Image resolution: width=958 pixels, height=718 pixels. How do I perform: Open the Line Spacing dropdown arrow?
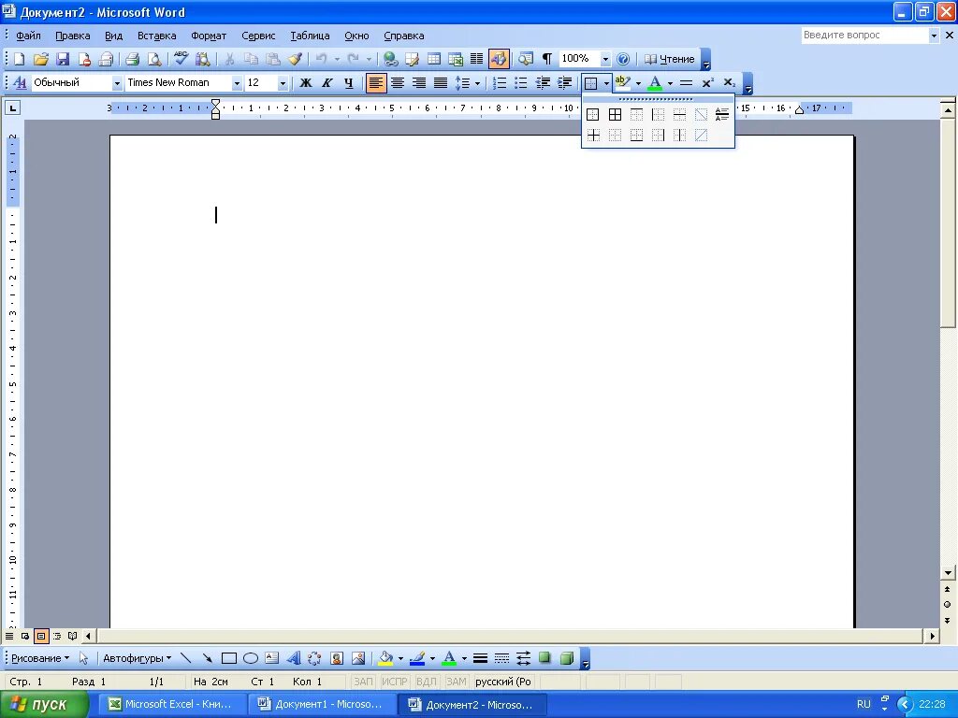point(477,83)
